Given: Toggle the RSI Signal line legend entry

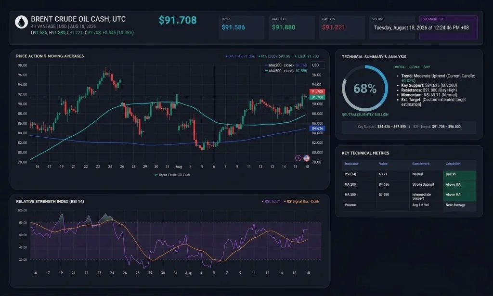Looking at the screenshot, I should pyautogui.click(x=301, y=201).
